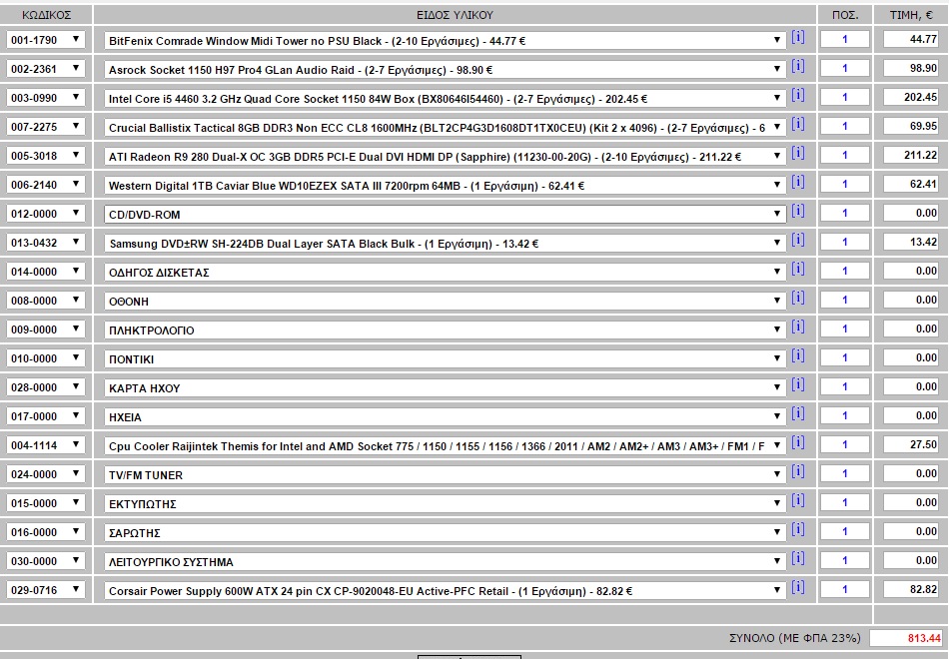Viewport: 949px width, 659px height.
Task: Open the 030-0000 code dropdown
Action: [x=46, y=561]
